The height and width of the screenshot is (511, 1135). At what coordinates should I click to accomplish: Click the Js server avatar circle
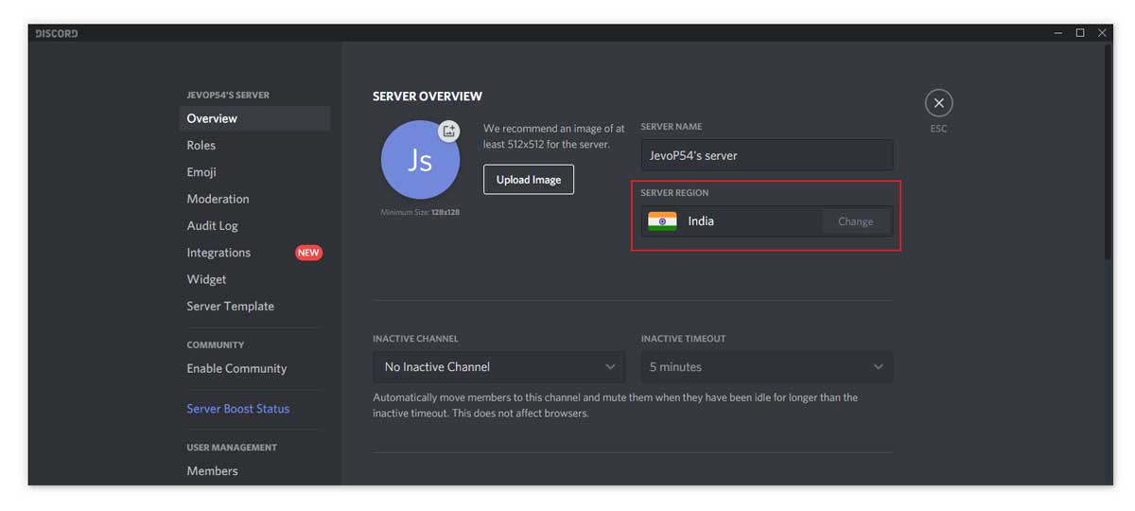click(420, 160)
